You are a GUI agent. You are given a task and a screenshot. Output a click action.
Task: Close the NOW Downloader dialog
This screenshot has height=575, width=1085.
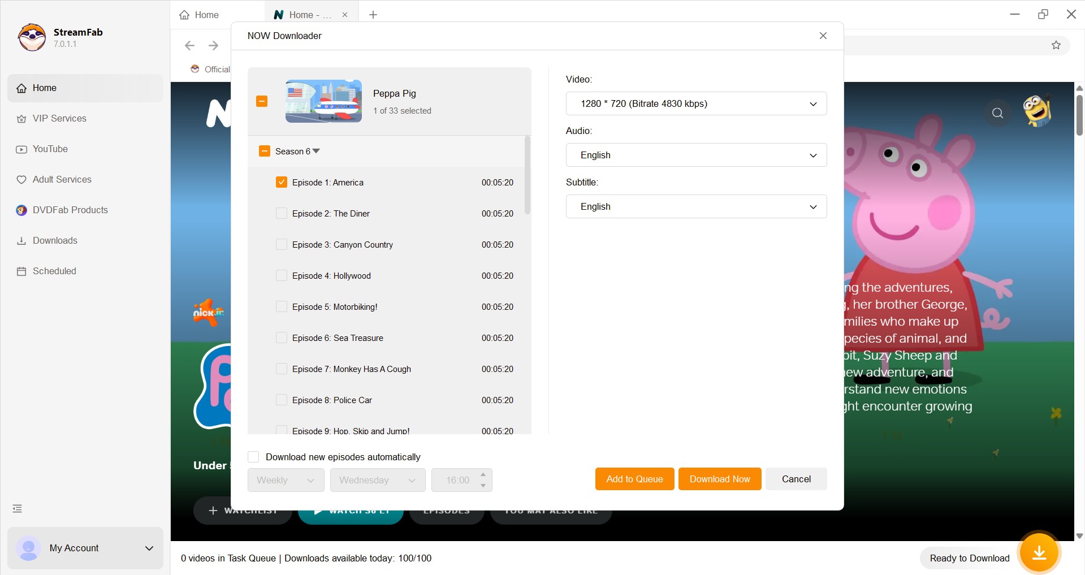click(823, 36)
